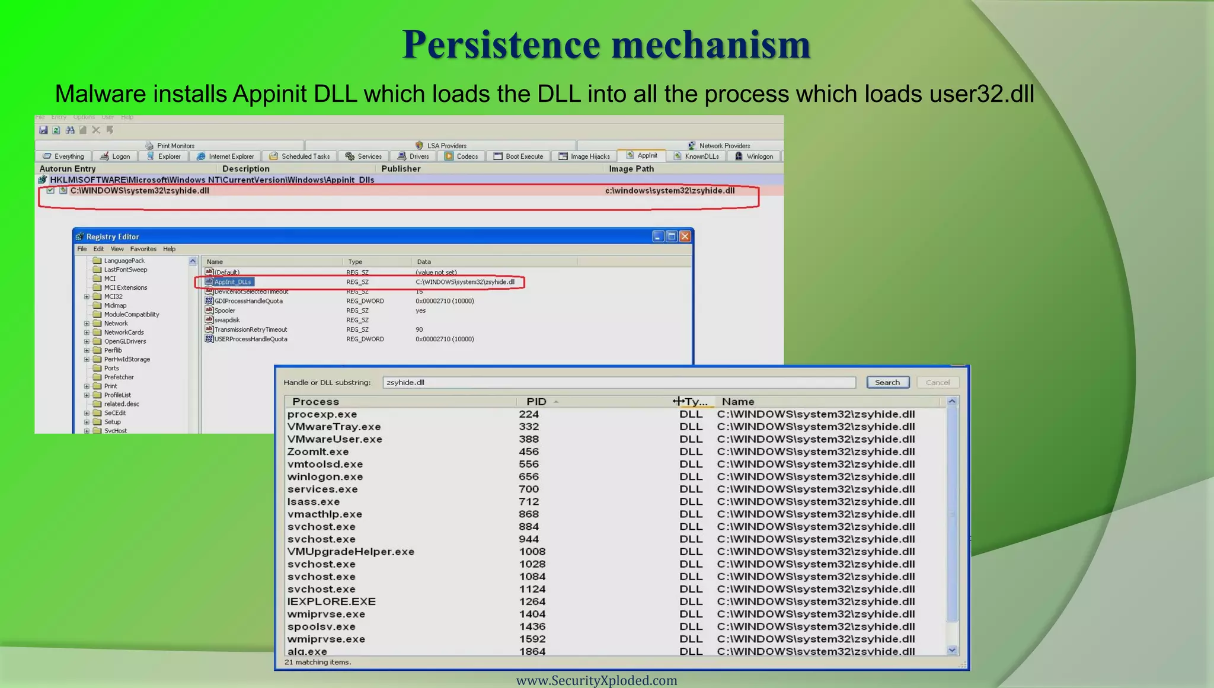
Task: Expand the Network registry key
Action: click(x=87, y=324)
